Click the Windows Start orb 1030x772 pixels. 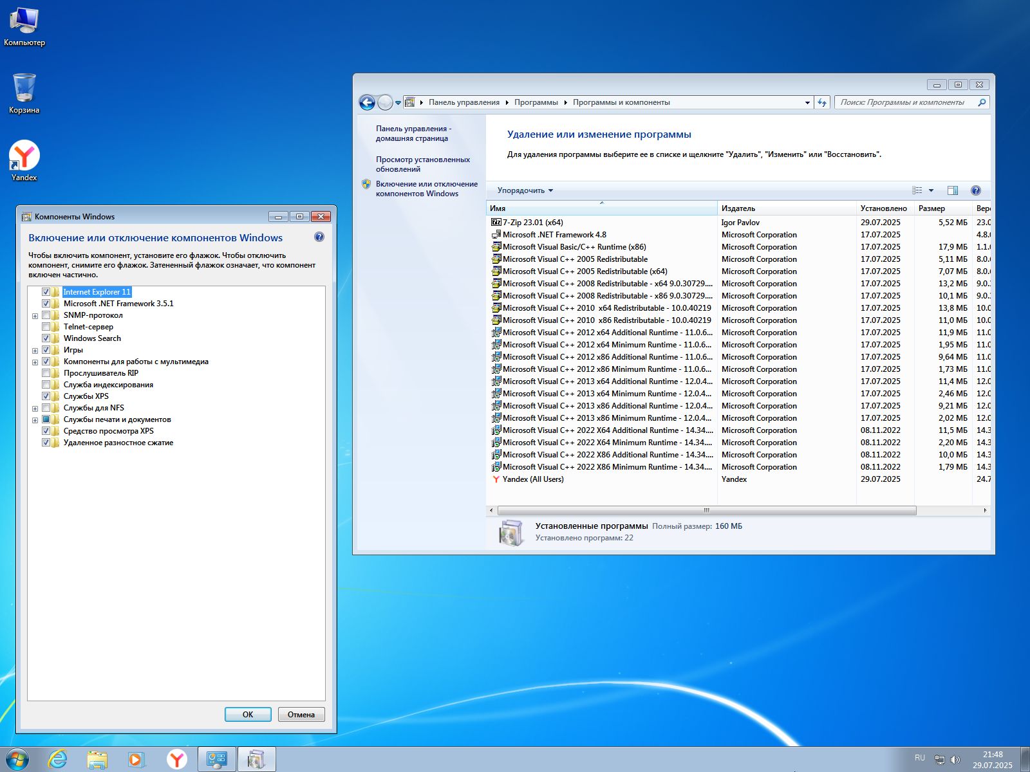point(17,759)
